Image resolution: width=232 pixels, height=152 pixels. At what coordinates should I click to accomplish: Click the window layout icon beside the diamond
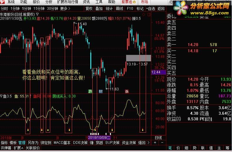149,14
